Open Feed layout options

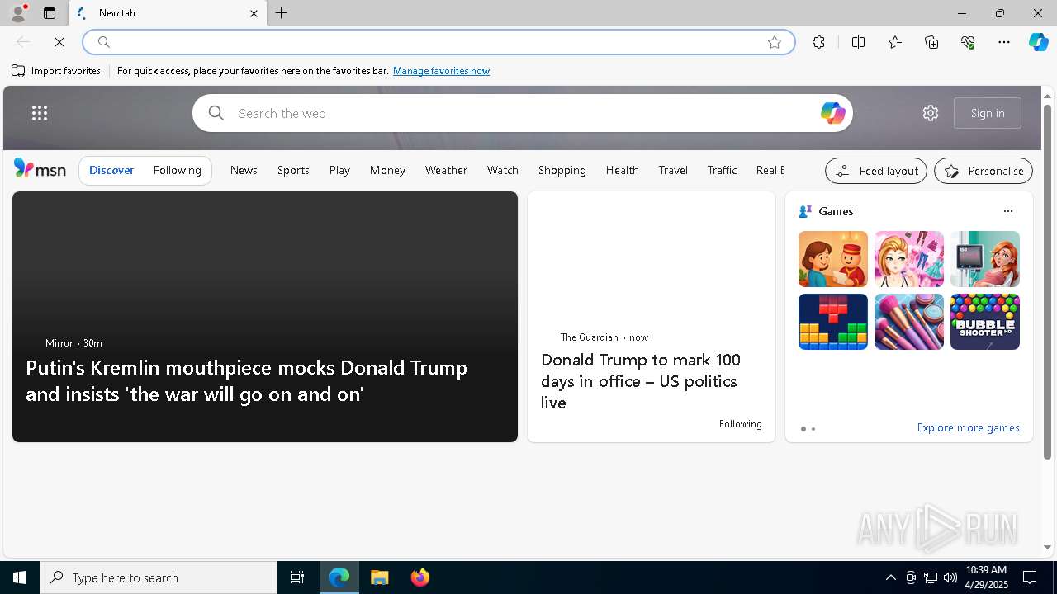pyautogui.click(x=876, y=171)
